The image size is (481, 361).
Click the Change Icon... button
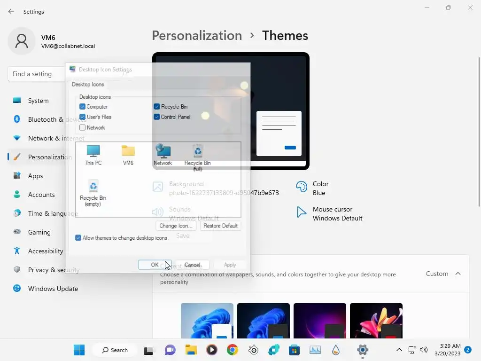click(176, 226)
